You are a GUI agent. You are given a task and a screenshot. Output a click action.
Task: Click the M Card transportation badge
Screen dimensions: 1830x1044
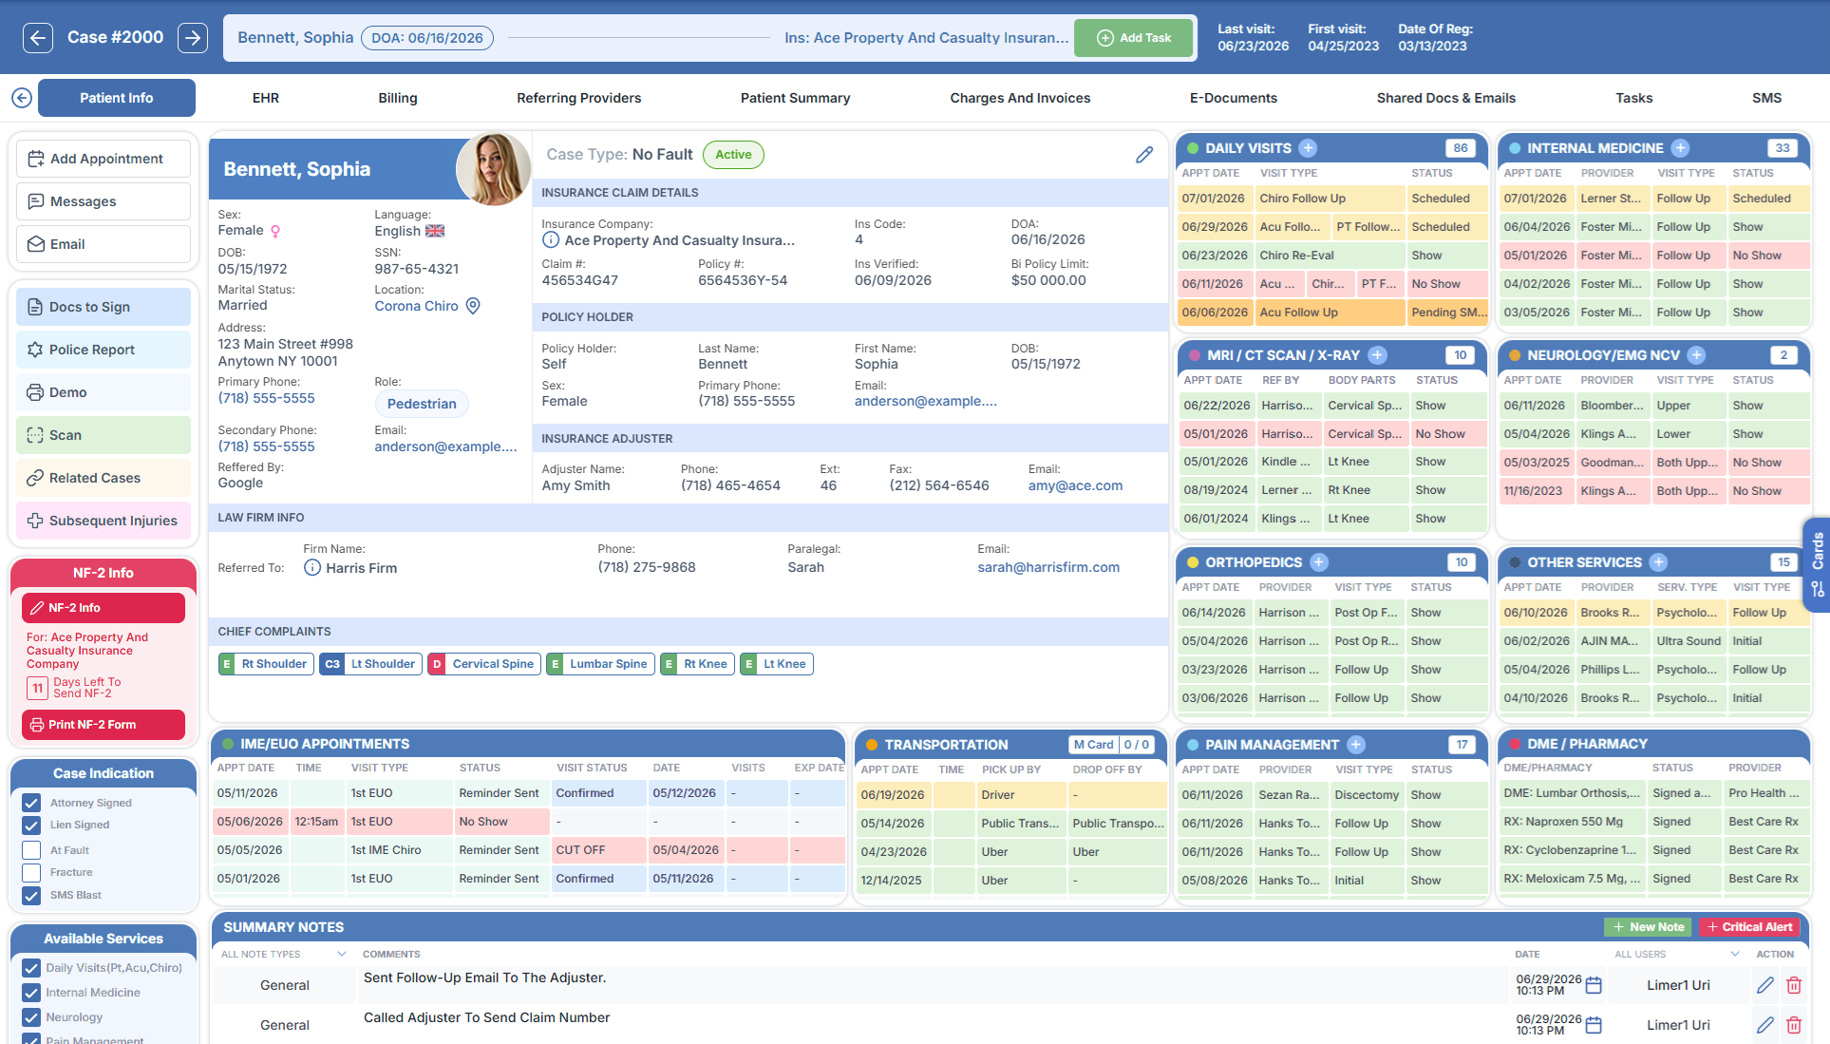click(1093, 745)
